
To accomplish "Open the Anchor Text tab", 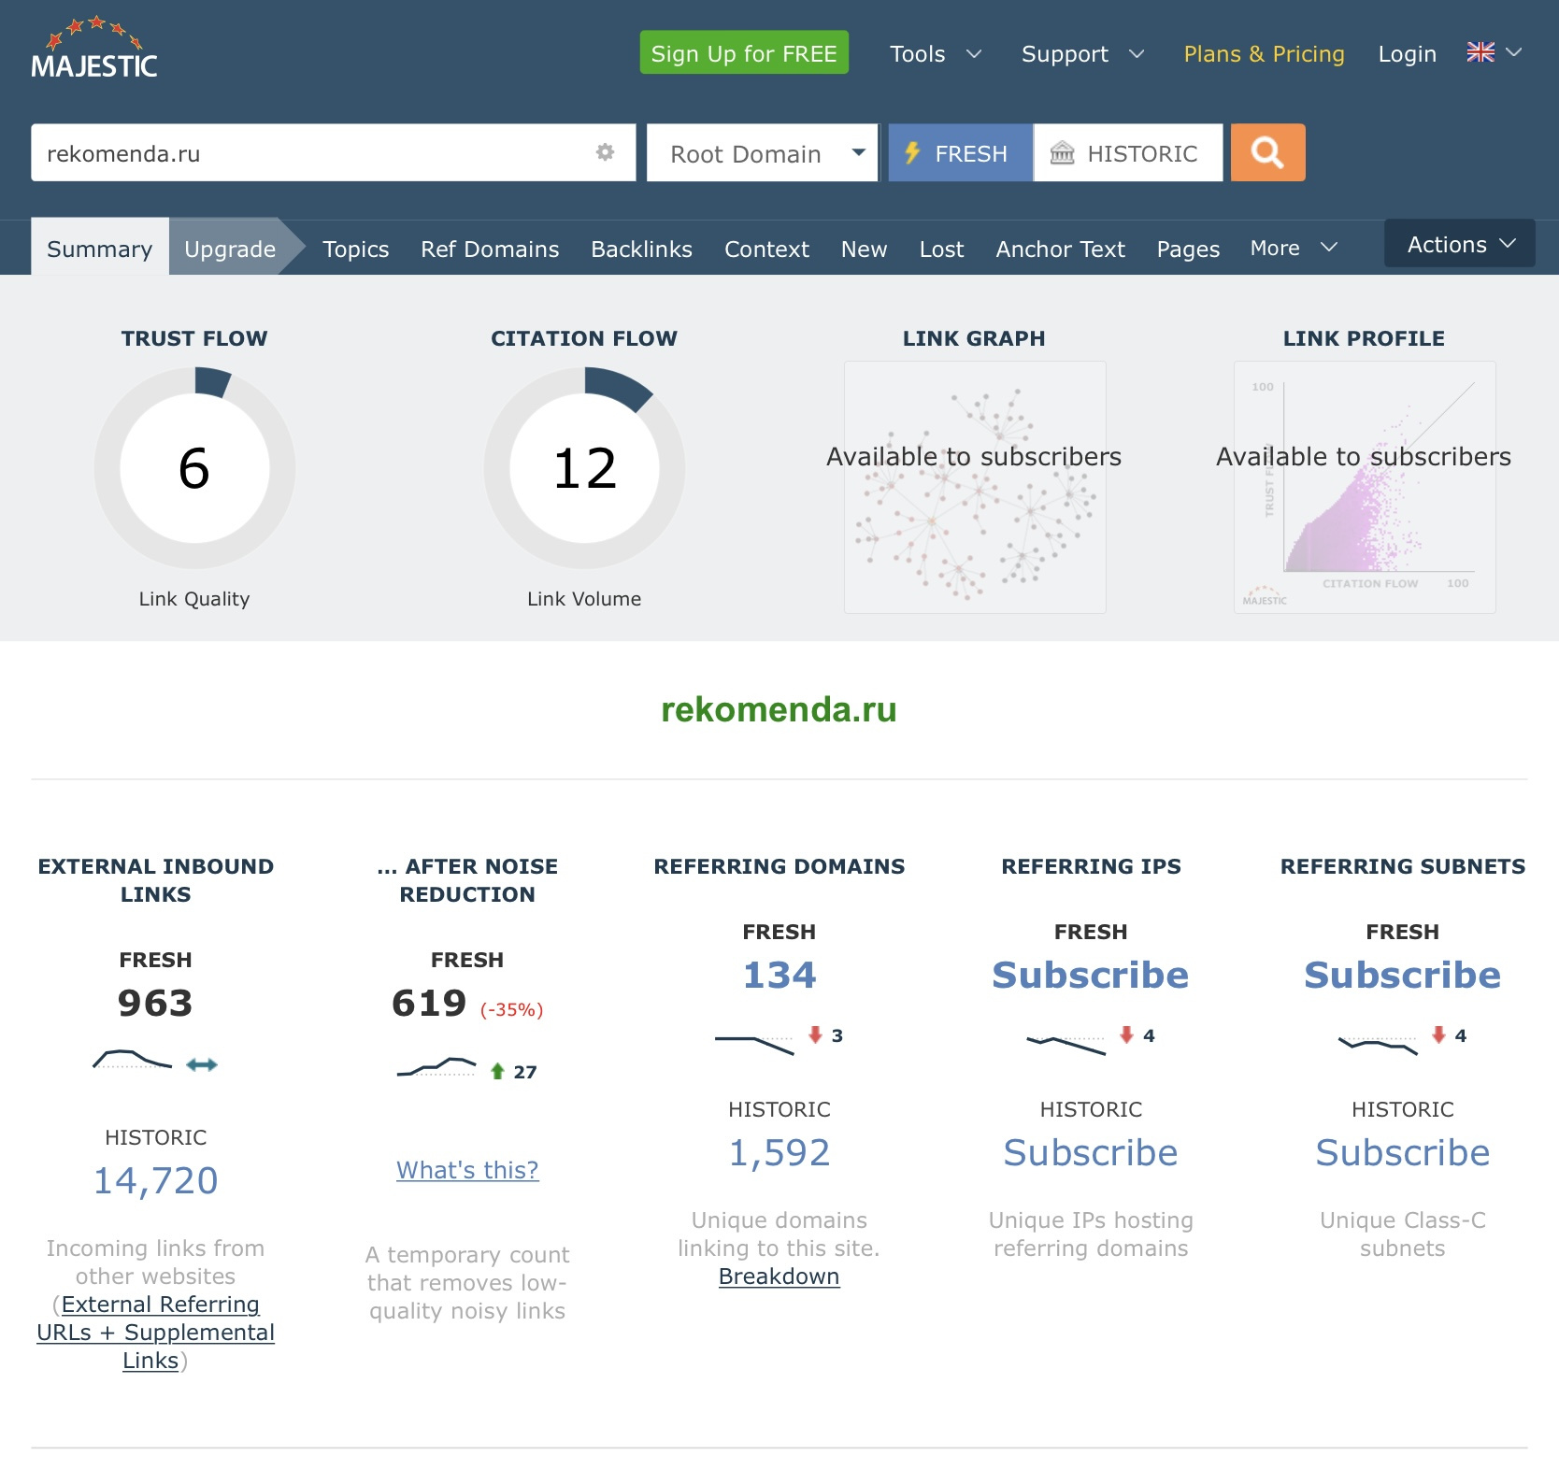I will point(1061,249).
